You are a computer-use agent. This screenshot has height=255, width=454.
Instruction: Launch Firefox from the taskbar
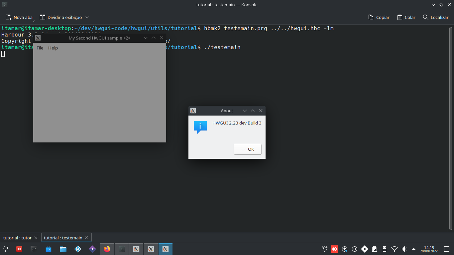(x=107, y=249)
